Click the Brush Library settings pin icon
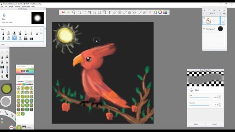This screenshot has width=235, height=132. coord(41,29)
